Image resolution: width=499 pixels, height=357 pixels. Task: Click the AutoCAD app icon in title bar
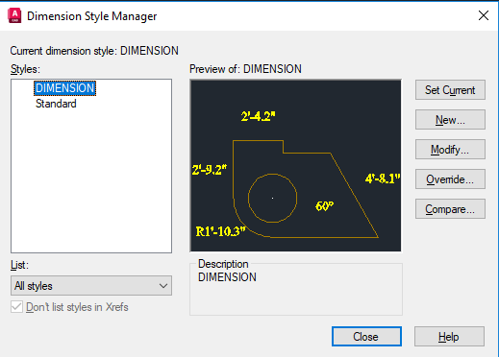point(14,15)
